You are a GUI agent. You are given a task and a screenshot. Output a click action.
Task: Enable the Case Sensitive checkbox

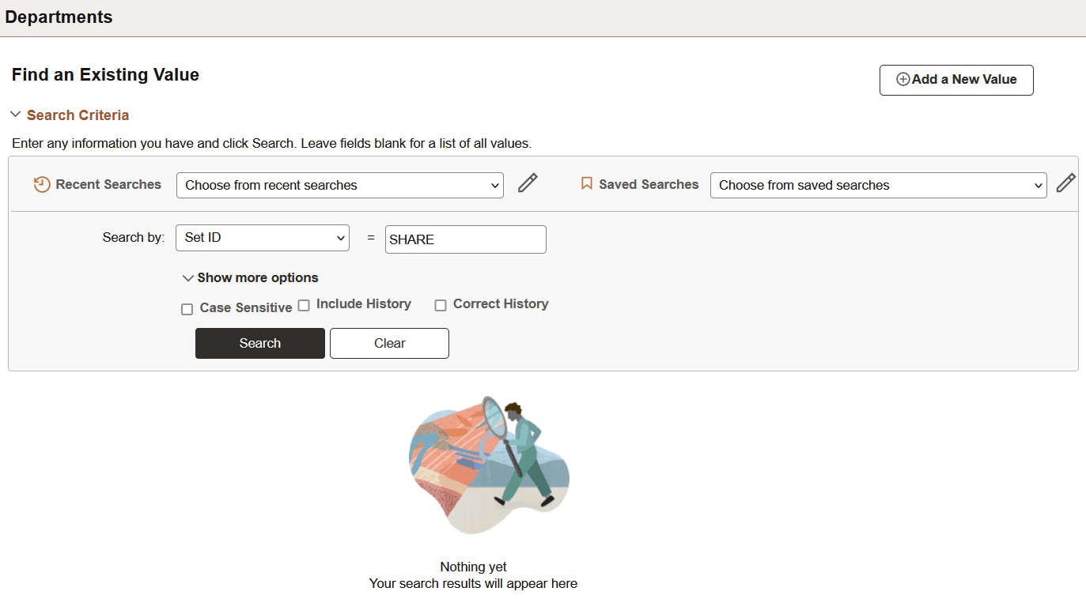coord(187,308)
